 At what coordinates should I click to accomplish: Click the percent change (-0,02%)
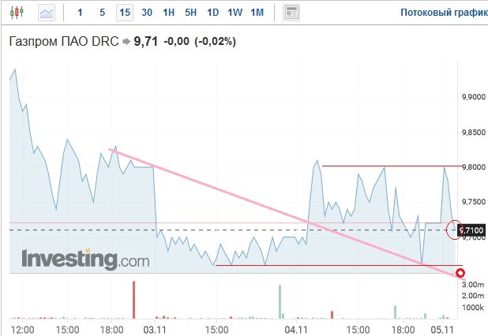(215, 41)
